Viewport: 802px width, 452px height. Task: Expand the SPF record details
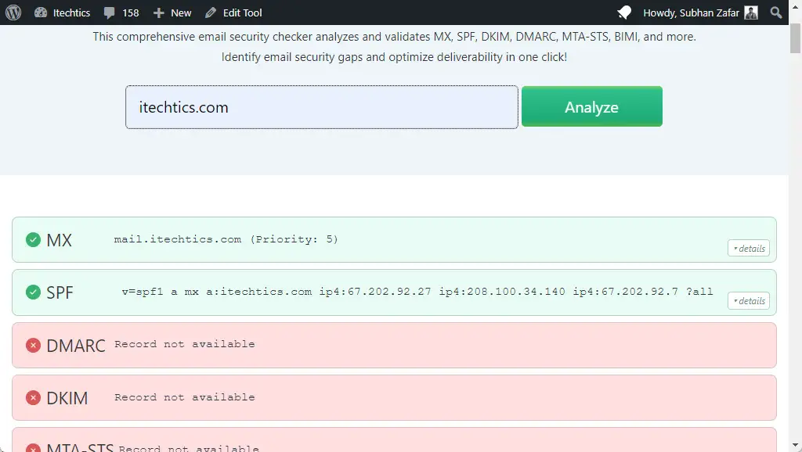[x=749, y=301]
